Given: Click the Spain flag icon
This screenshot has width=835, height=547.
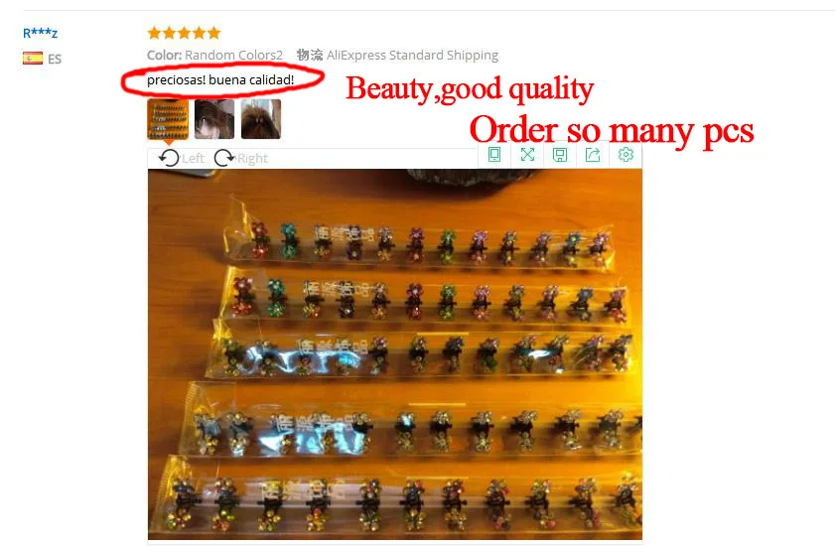Looking at the screenshot, I should [x=33, y=58].
